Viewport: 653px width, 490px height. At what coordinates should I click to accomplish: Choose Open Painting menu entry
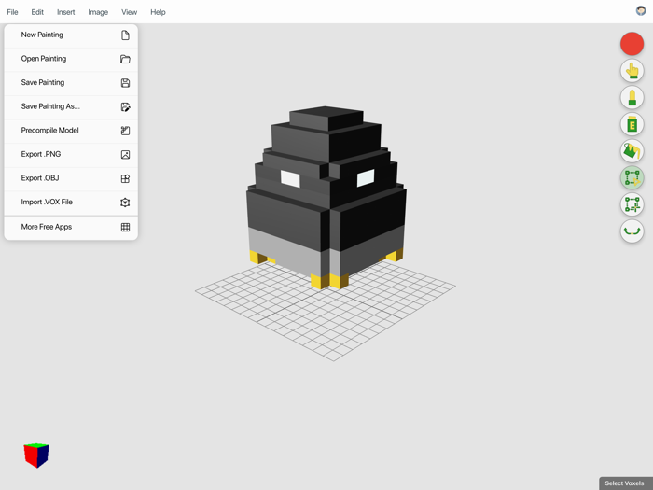(x=71, y=59)
